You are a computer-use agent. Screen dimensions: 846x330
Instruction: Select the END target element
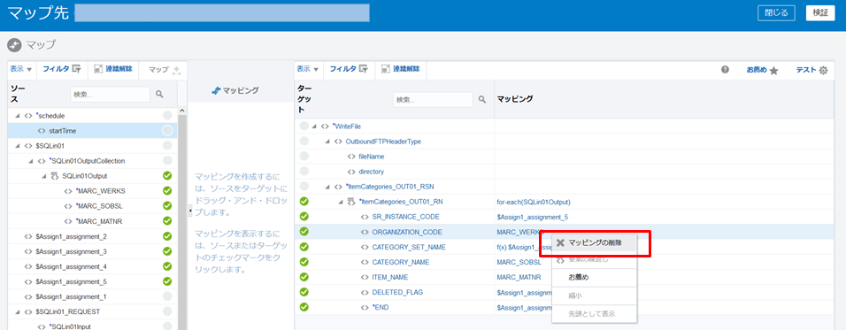coord(381,307)
